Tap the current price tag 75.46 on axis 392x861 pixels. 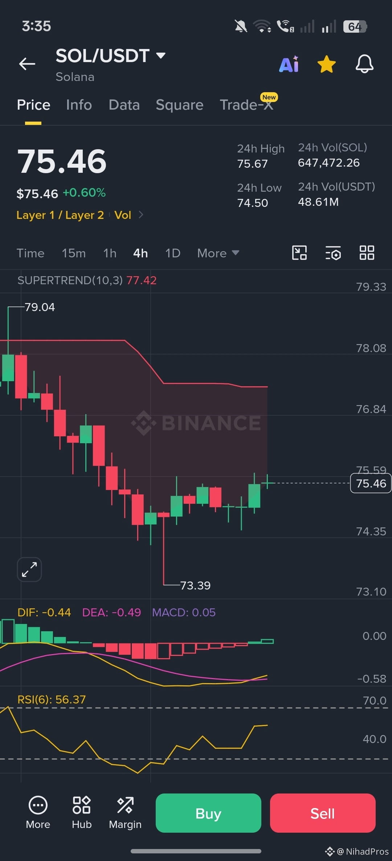pos(371,483)
